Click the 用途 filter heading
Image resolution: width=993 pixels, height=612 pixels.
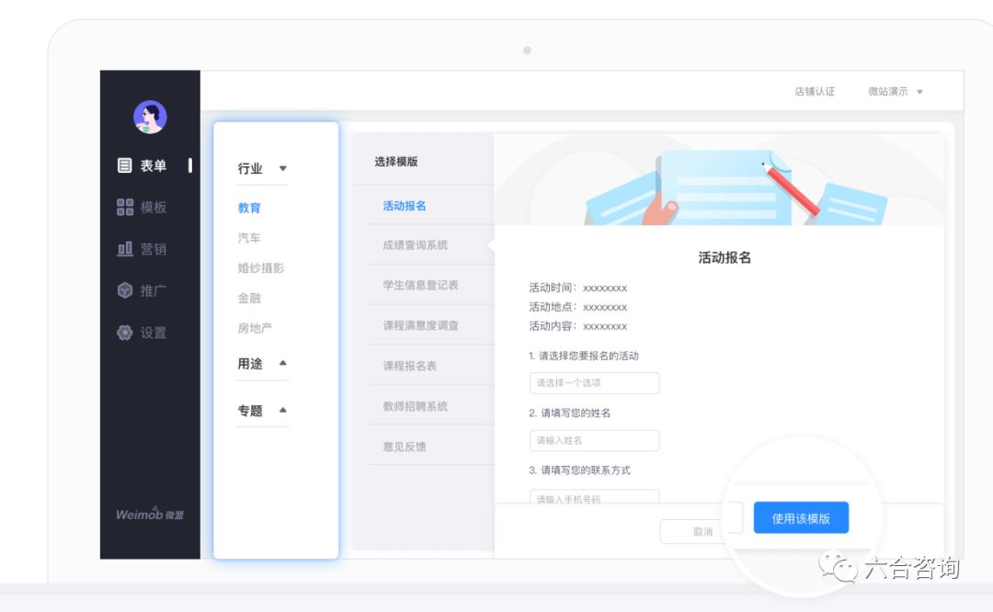(250, 363)
